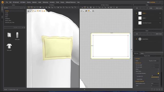
Task: Click the swatch of the second FABRIC 1
Action: pyautogui.click(x=140, y=18)
